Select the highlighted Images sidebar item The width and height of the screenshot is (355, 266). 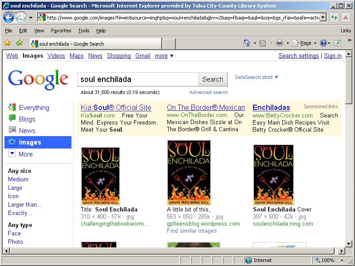point(38,142)
